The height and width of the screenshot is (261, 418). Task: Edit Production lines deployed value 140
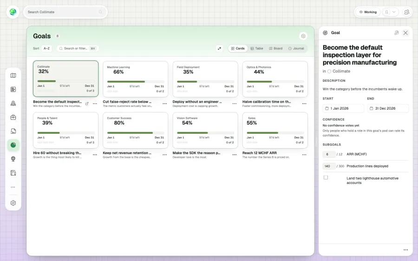(329, 166)
